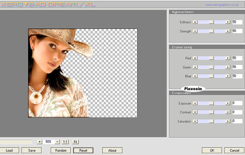This screenshot has height=155, width=245.
Task: Click left arrow of Contrast slider
Action: [195, 112]
